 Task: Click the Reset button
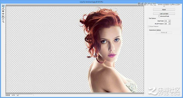tap(164, 10)
